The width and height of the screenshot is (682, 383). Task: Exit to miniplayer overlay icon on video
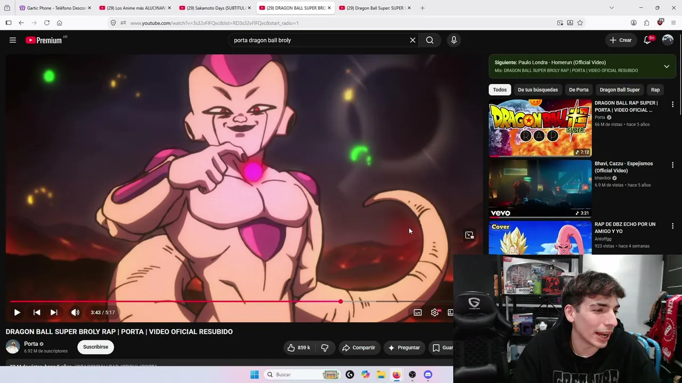[469, 235]
